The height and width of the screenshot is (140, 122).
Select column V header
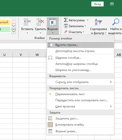tap(21, 55)
